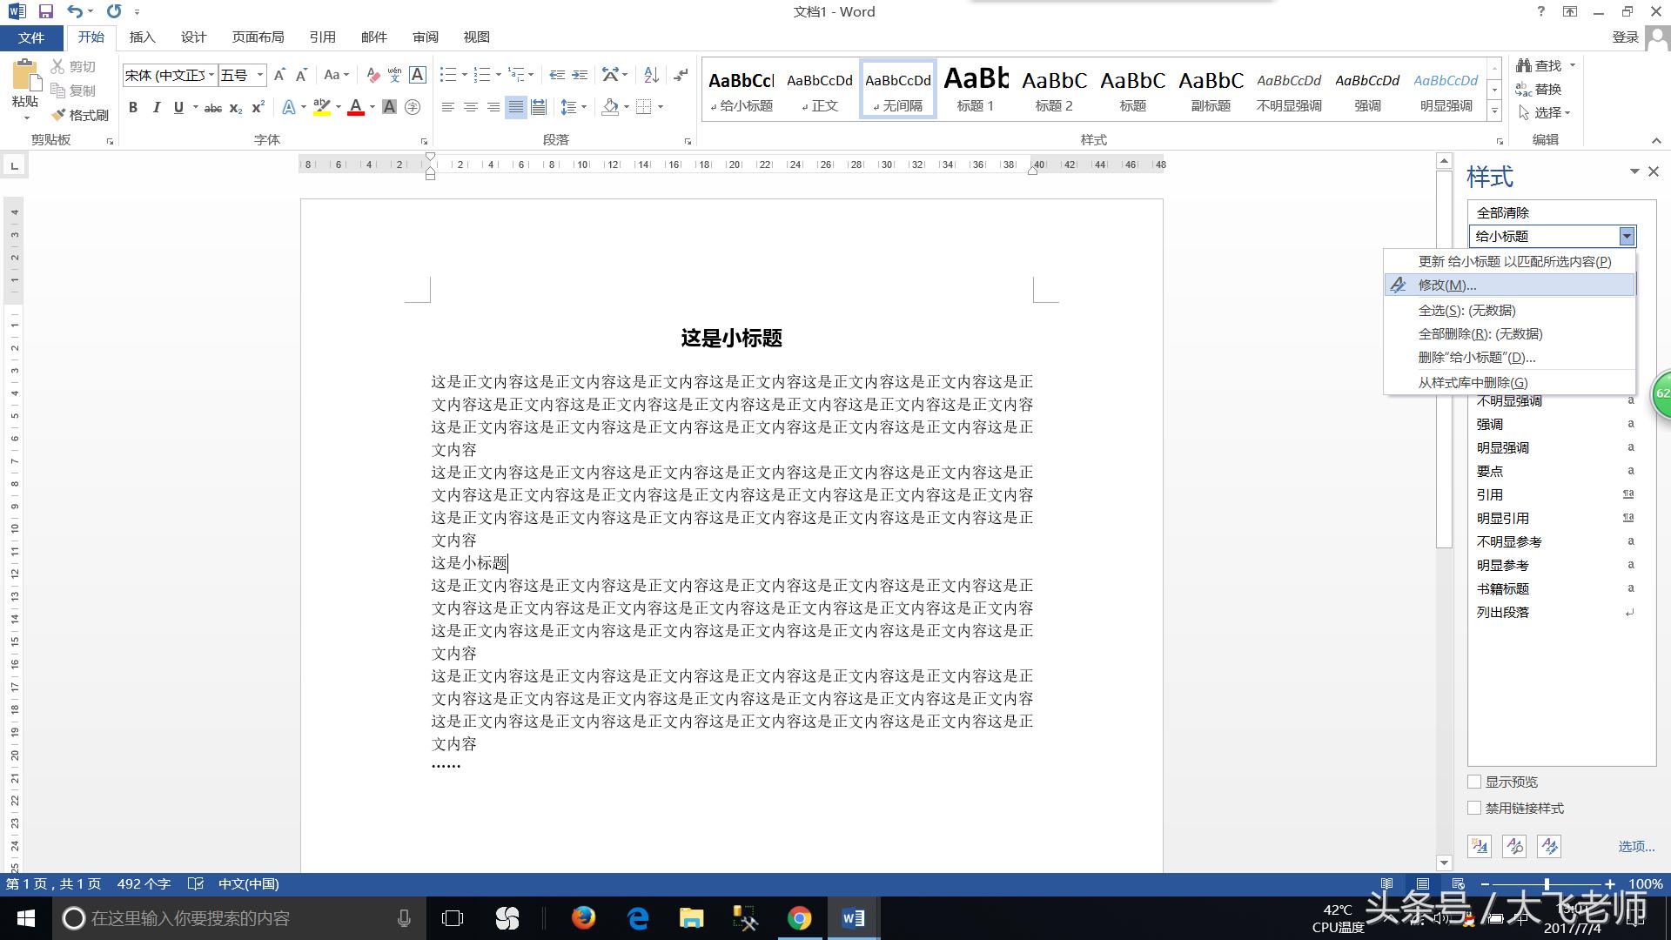Check the 禁用链接样式 option

point(1474,808)
